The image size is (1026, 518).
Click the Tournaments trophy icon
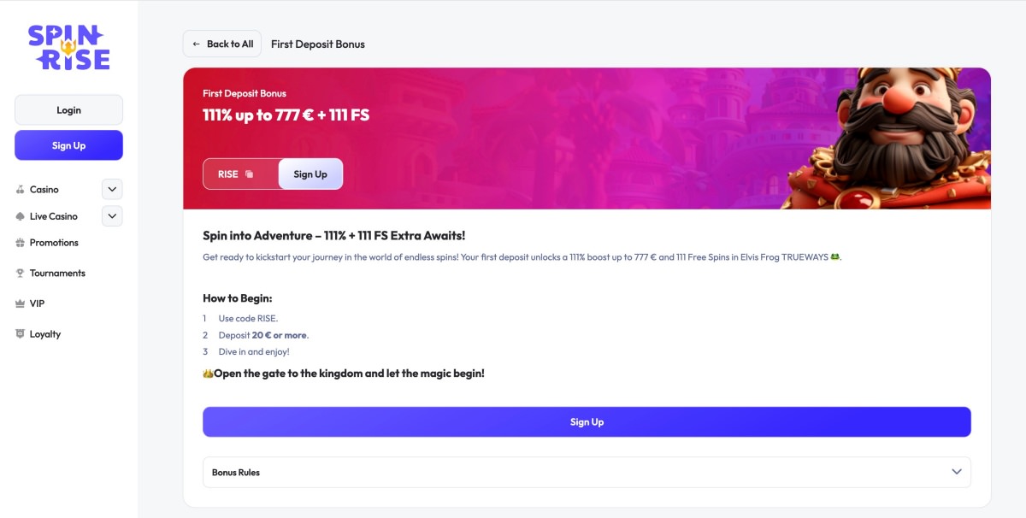pos(21,274)
